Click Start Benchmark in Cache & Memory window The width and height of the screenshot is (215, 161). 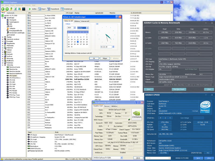[x=179, y=89]
